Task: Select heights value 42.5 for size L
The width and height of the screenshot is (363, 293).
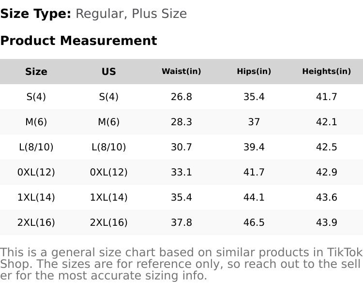Action: coord(327,147)
